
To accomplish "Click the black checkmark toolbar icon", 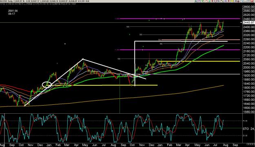I will pyautogui.click(x=238, y=1).
